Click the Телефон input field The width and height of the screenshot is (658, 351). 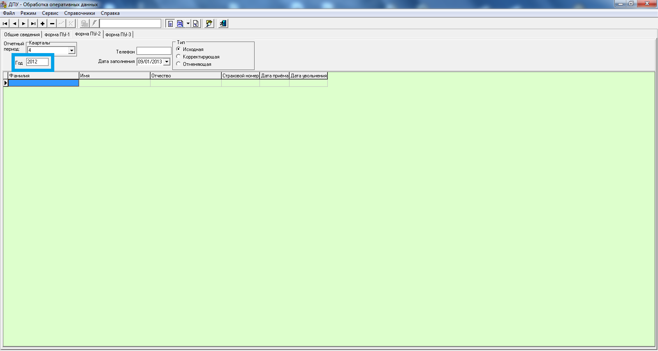(154, 51)
